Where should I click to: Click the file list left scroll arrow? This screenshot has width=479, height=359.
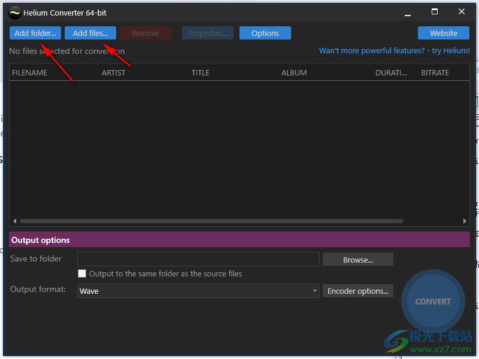(x=14, y=221)
